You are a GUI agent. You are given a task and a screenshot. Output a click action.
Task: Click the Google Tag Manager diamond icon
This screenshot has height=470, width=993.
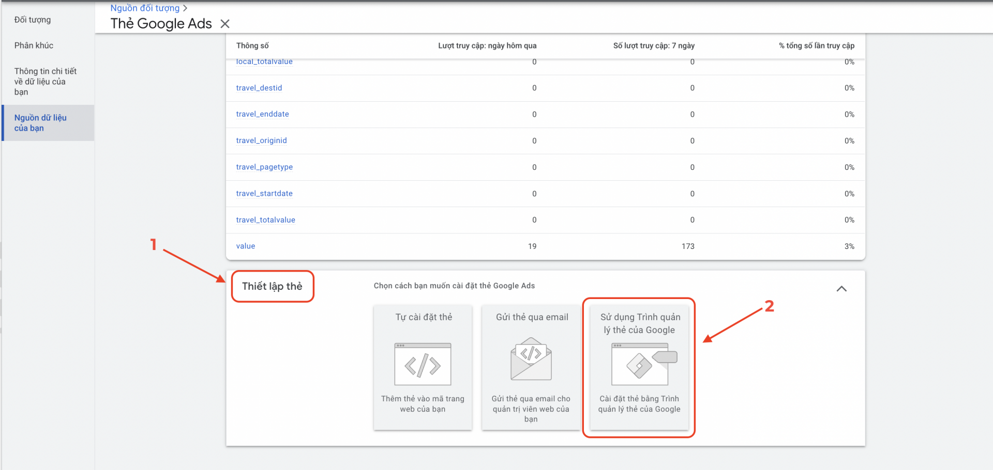(x=640, y=366)
